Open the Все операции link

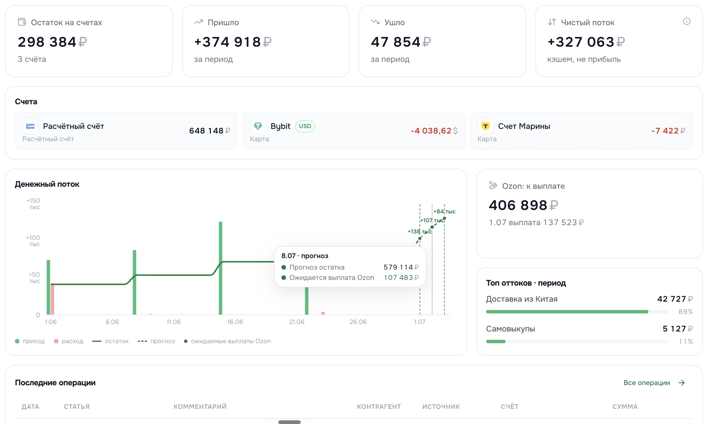(x=647, y=383)
